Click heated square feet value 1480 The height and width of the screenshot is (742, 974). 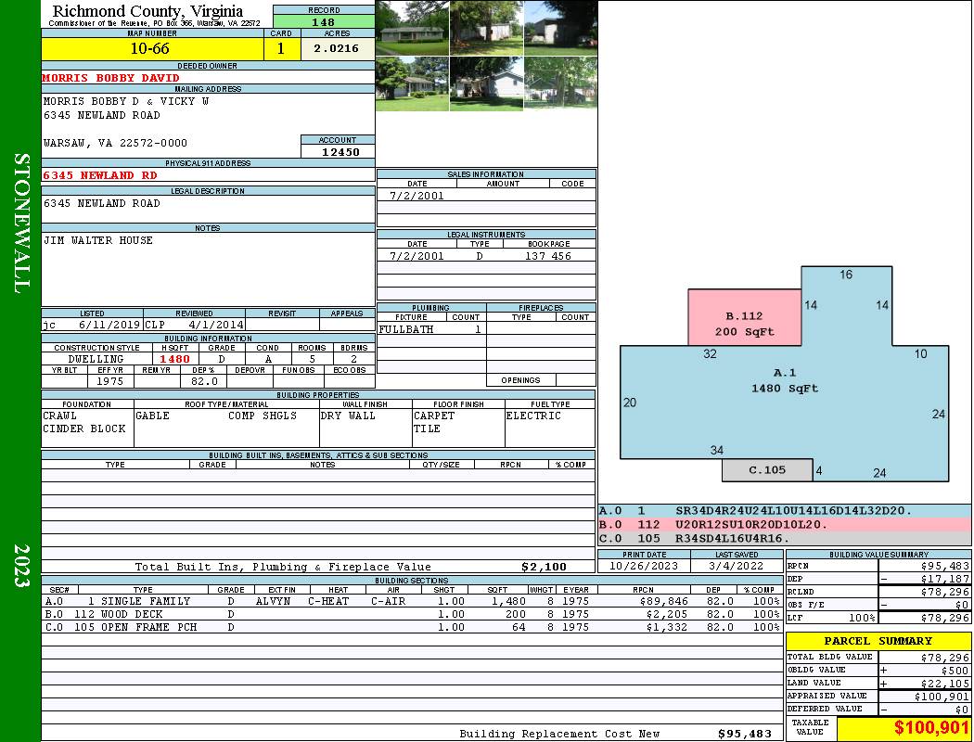click(174, 359)
